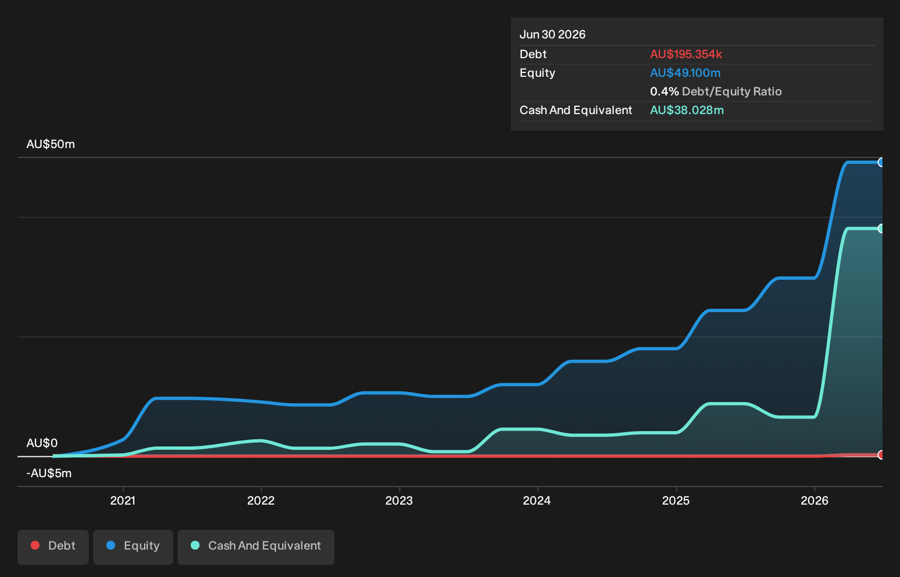Click the Jun 30 2026 tooltip date
This screenshot has width=900, height=577.
pyautogui.click(x=552, y=35)
